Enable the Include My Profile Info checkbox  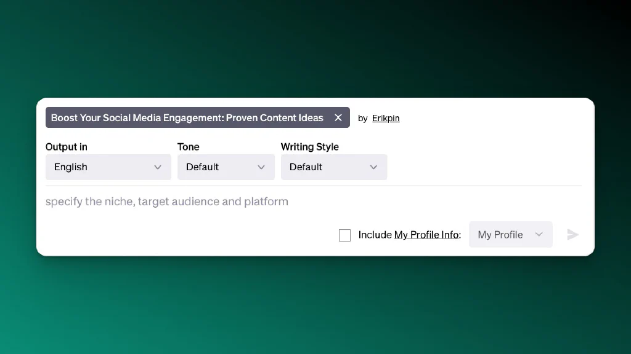point(344,235)
